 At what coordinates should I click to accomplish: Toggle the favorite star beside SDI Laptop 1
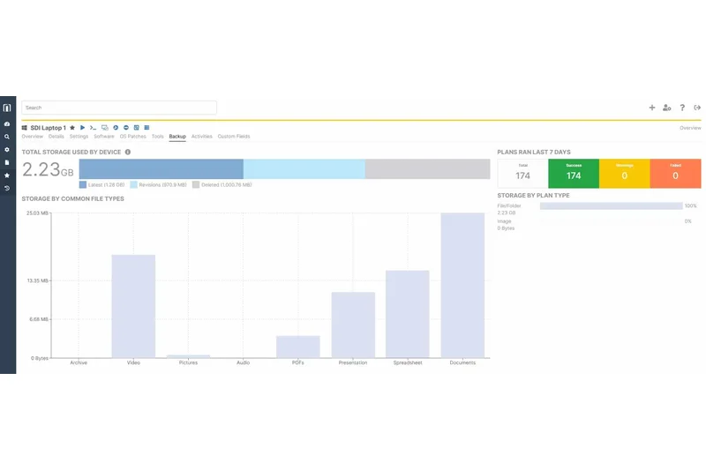(72, 128)
